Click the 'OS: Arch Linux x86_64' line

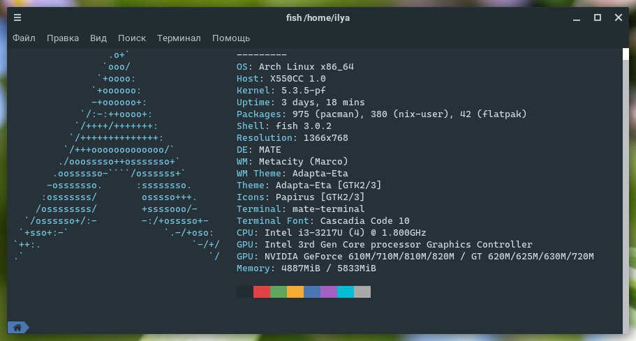coord(295,67)
